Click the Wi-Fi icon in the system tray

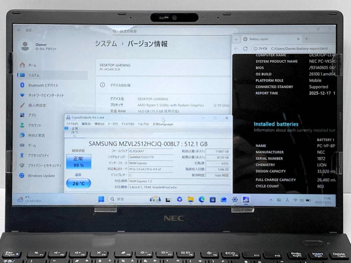(x=295, y=200)
